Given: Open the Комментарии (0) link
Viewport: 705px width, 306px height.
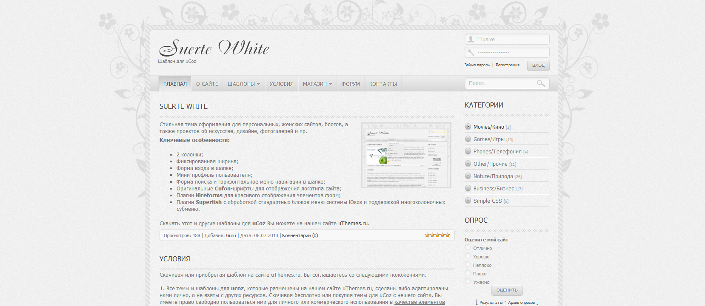Looking at the screenshot, I should click(x=300, y=235).
